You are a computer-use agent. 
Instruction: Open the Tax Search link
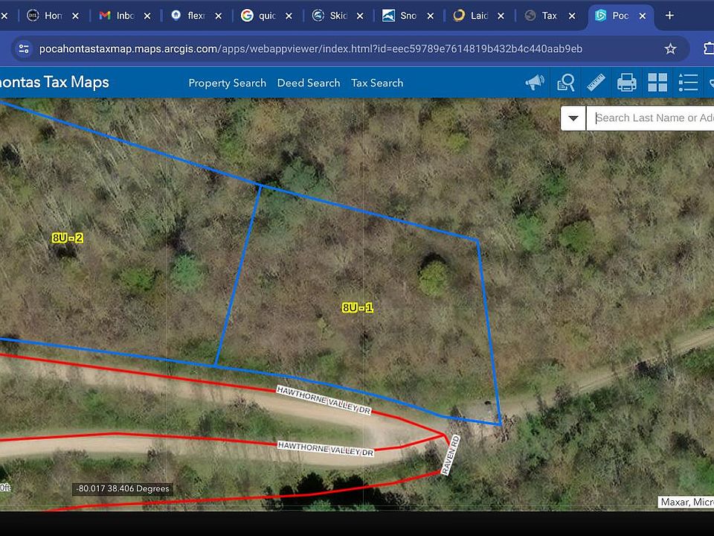(x=377, y=83)
